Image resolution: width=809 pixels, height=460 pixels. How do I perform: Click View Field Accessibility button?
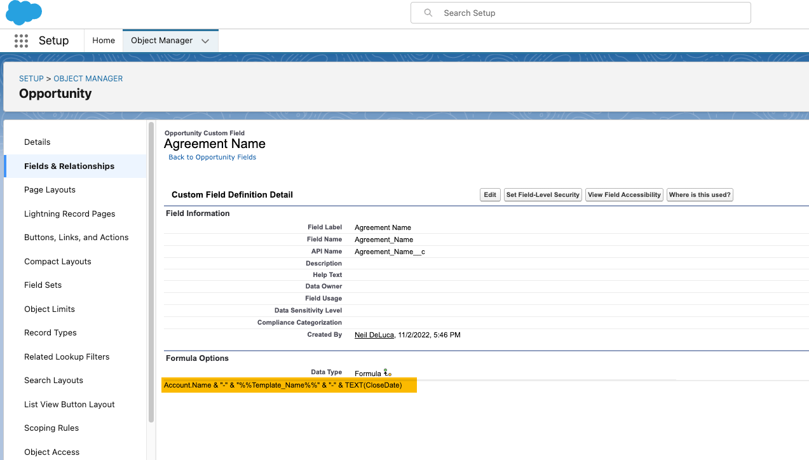click(x=624, y=195)
